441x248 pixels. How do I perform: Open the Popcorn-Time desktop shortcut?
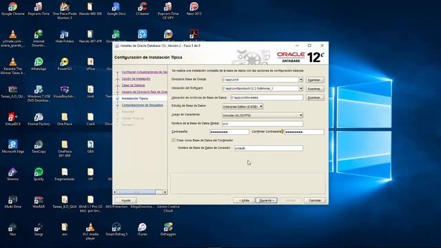coord(39,8)
